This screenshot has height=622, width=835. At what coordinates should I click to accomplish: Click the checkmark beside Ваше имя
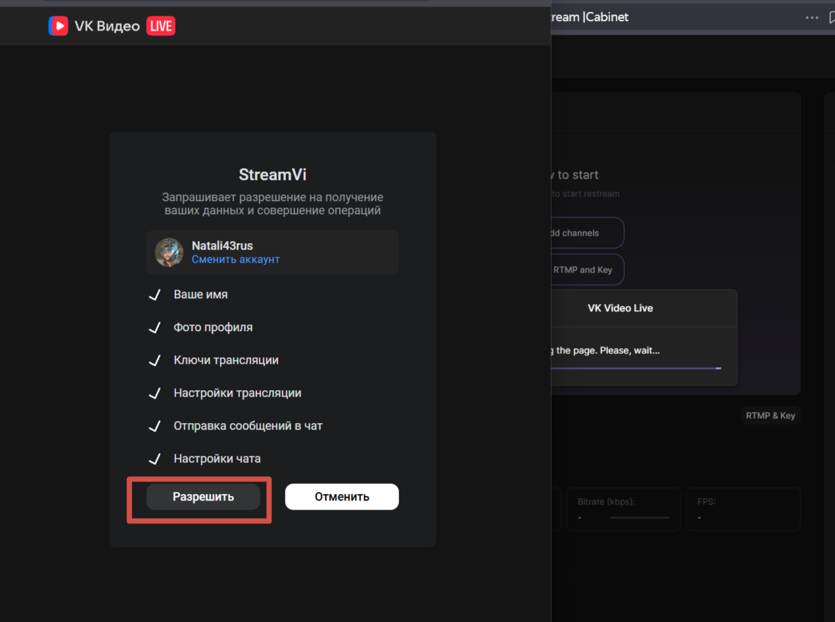click(155, 295)
